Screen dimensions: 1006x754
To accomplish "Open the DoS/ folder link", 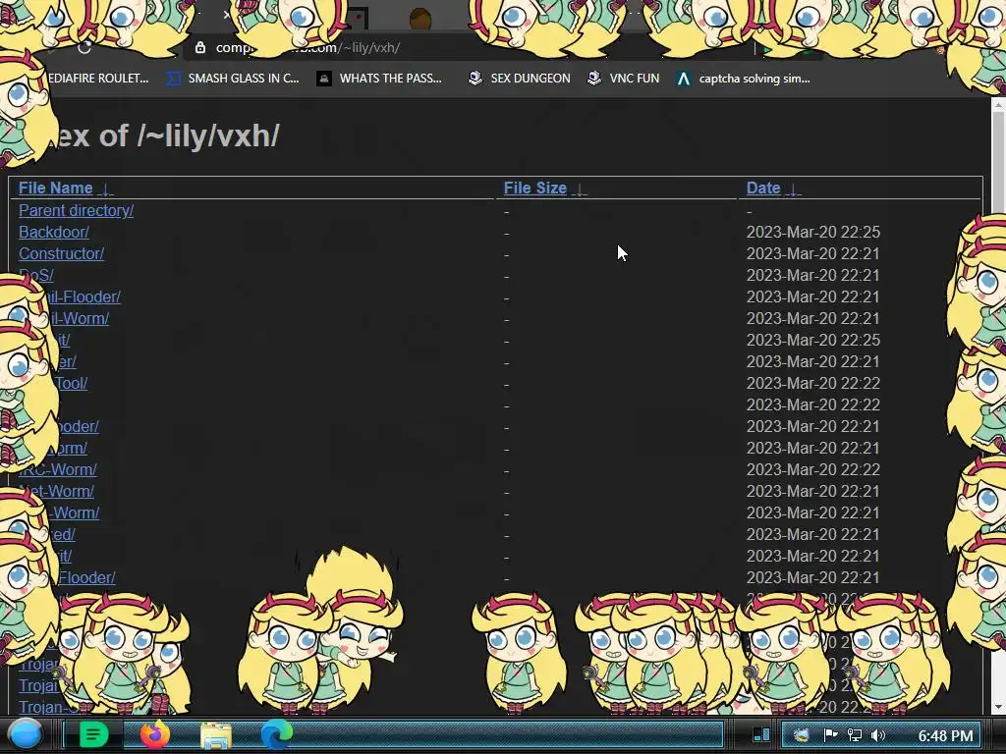I will coord(36,275).
